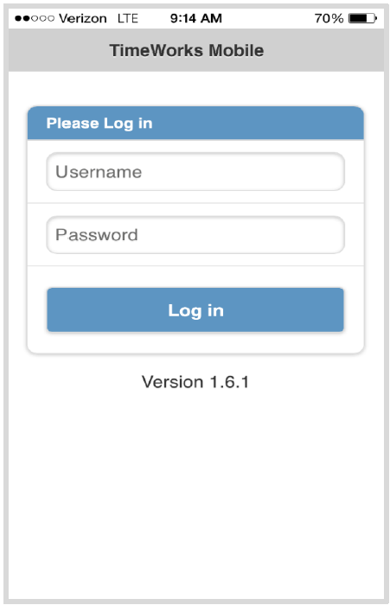The image size is (390, 605).
Task: Tap the word Mobile in the title
Action: (x=236, y=50)
